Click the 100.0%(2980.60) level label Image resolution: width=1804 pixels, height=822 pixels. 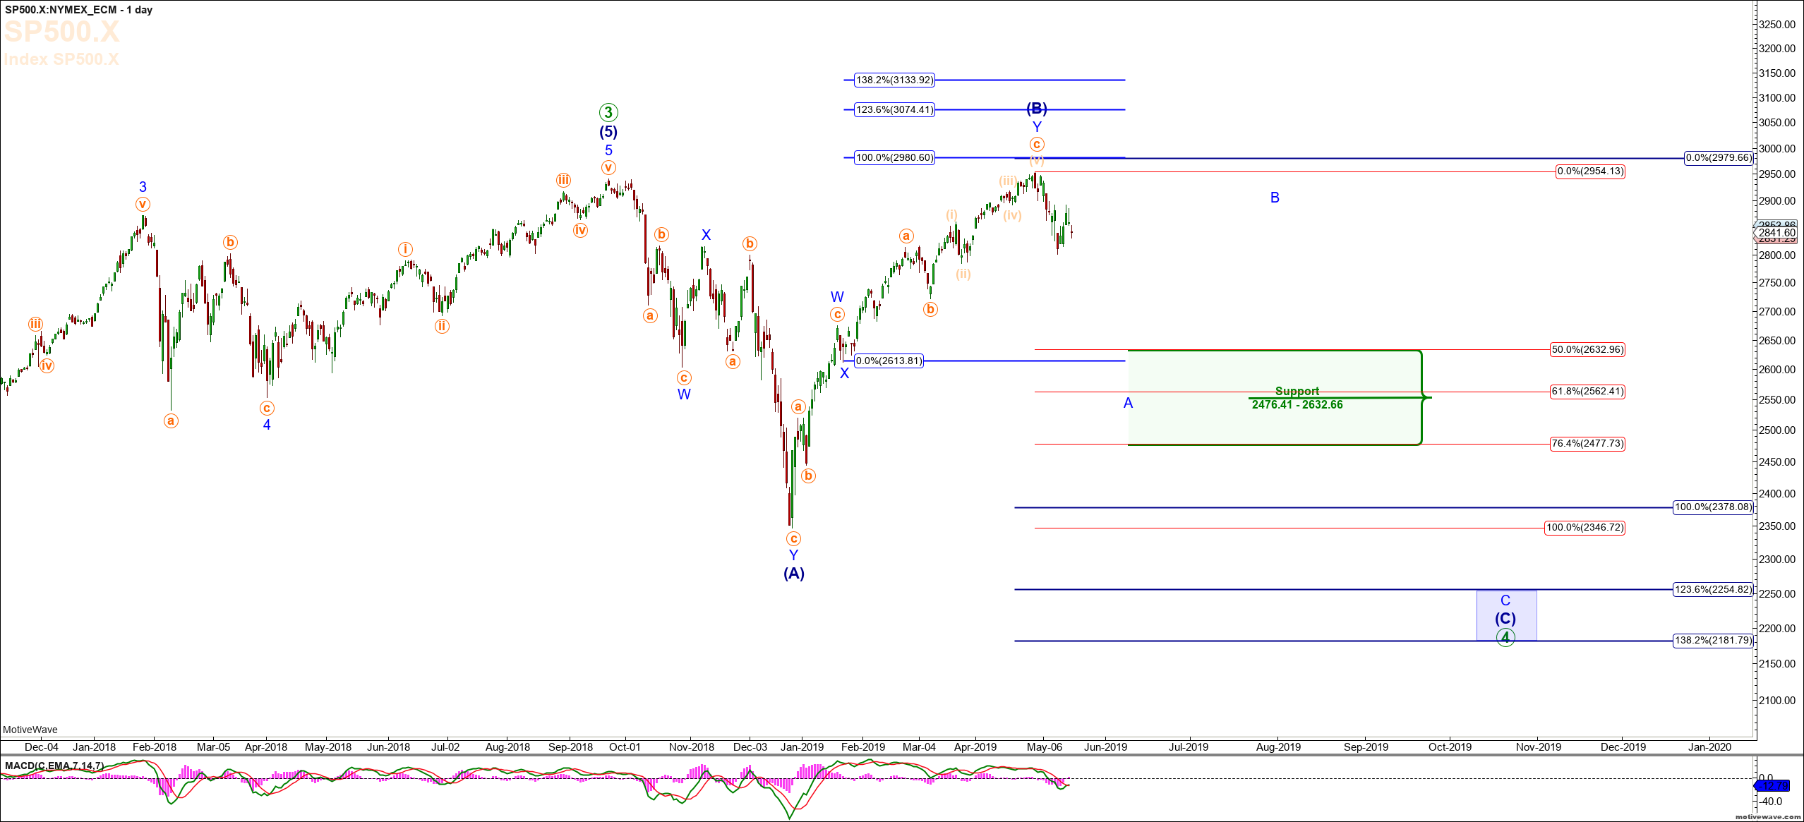pyautogui.click(x=894, y=157)
